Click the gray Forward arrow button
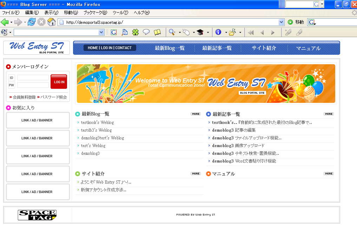 point(18,22)
